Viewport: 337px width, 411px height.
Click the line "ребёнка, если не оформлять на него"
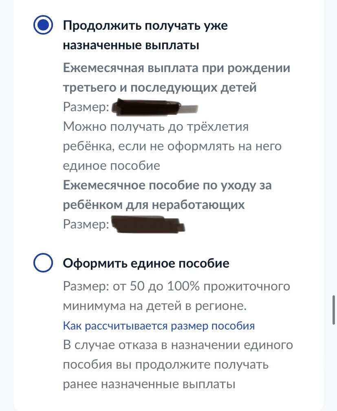(172, 146)
